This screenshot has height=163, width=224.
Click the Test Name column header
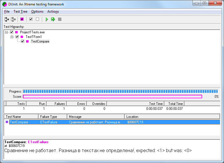point(21,116)
